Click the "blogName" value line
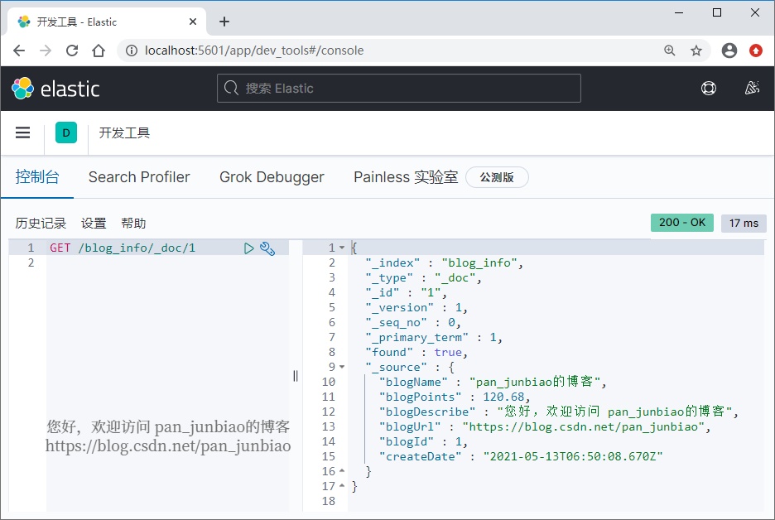The width and height of the screenshot is (775, 520). [493, 382]
